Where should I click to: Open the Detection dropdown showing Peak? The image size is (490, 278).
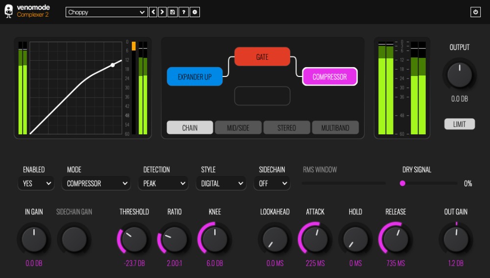tap(163, 183)
